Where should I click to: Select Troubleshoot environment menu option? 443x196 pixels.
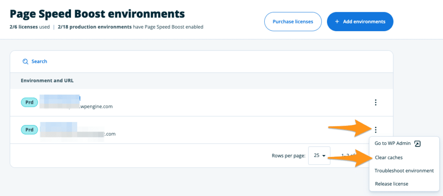tap(404, 170)
